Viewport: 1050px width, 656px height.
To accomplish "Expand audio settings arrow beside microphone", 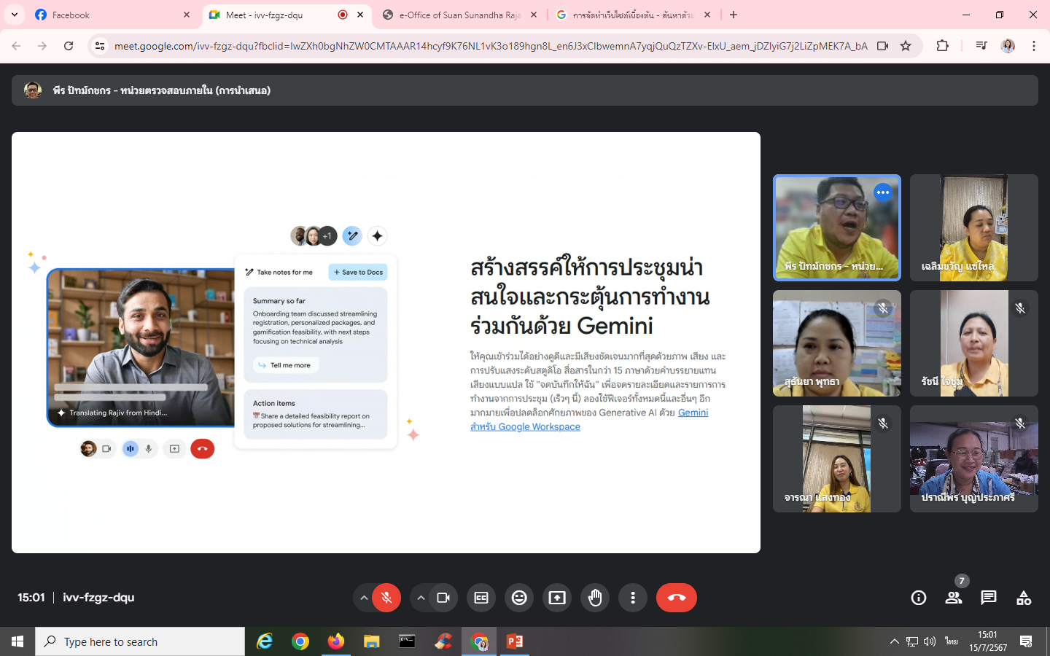I will 364,598.
